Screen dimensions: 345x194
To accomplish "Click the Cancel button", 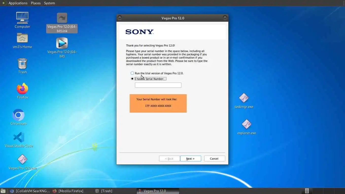I will [x=215, y=159].
